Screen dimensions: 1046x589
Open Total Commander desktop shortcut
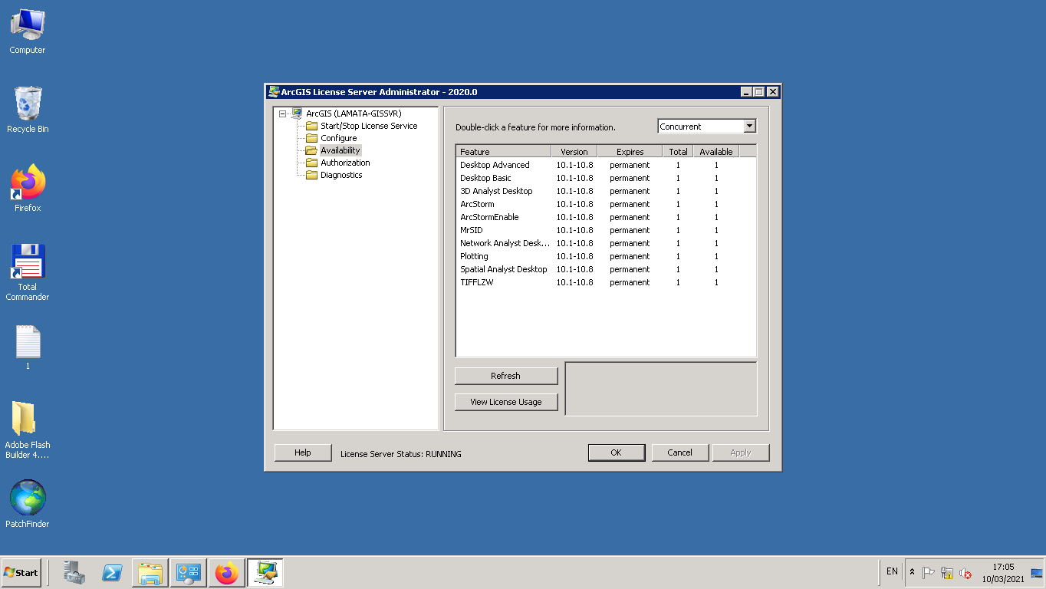pos(28,272)
